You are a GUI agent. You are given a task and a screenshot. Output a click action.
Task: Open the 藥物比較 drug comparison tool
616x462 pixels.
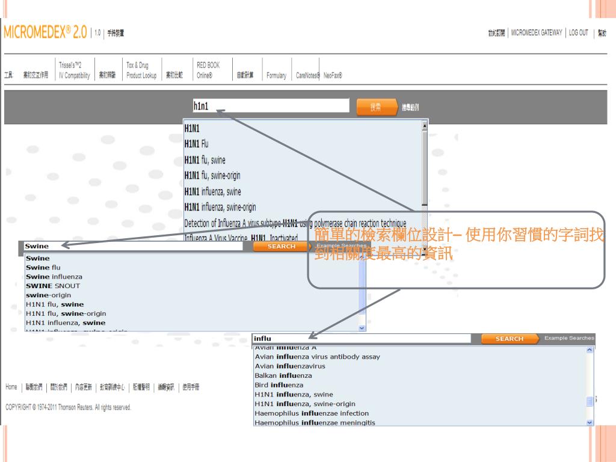click(x=174, y=75)
